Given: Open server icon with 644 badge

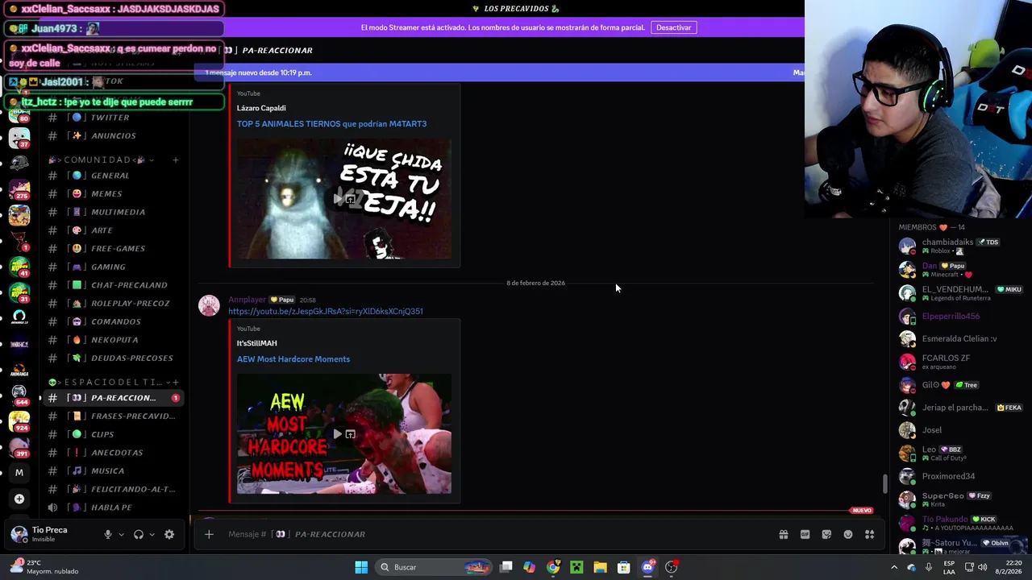Looking at the screenshot, I should click(x=19, y=395).
